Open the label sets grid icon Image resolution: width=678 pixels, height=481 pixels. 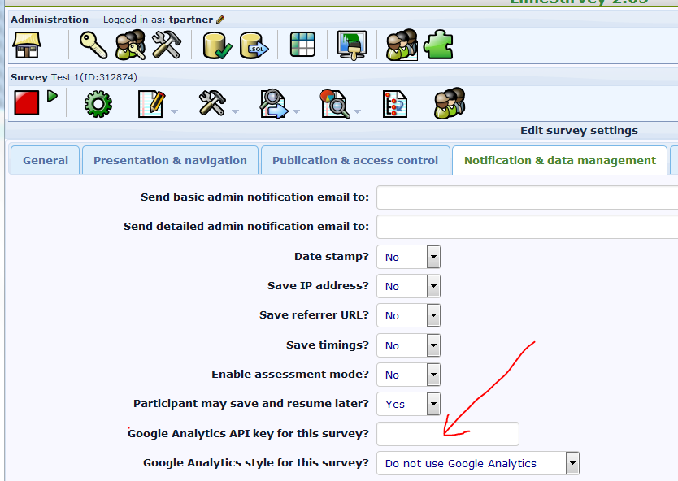302,45
